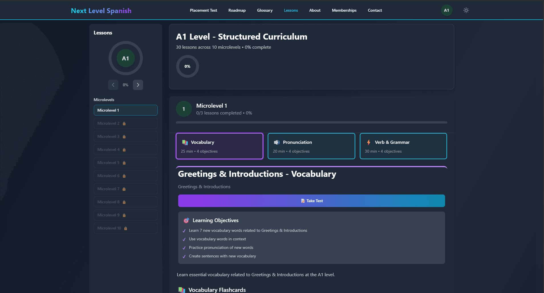Click the lock icon on Microlevel 10
This screenshot has width=544, height=293.
click(125, 228)
